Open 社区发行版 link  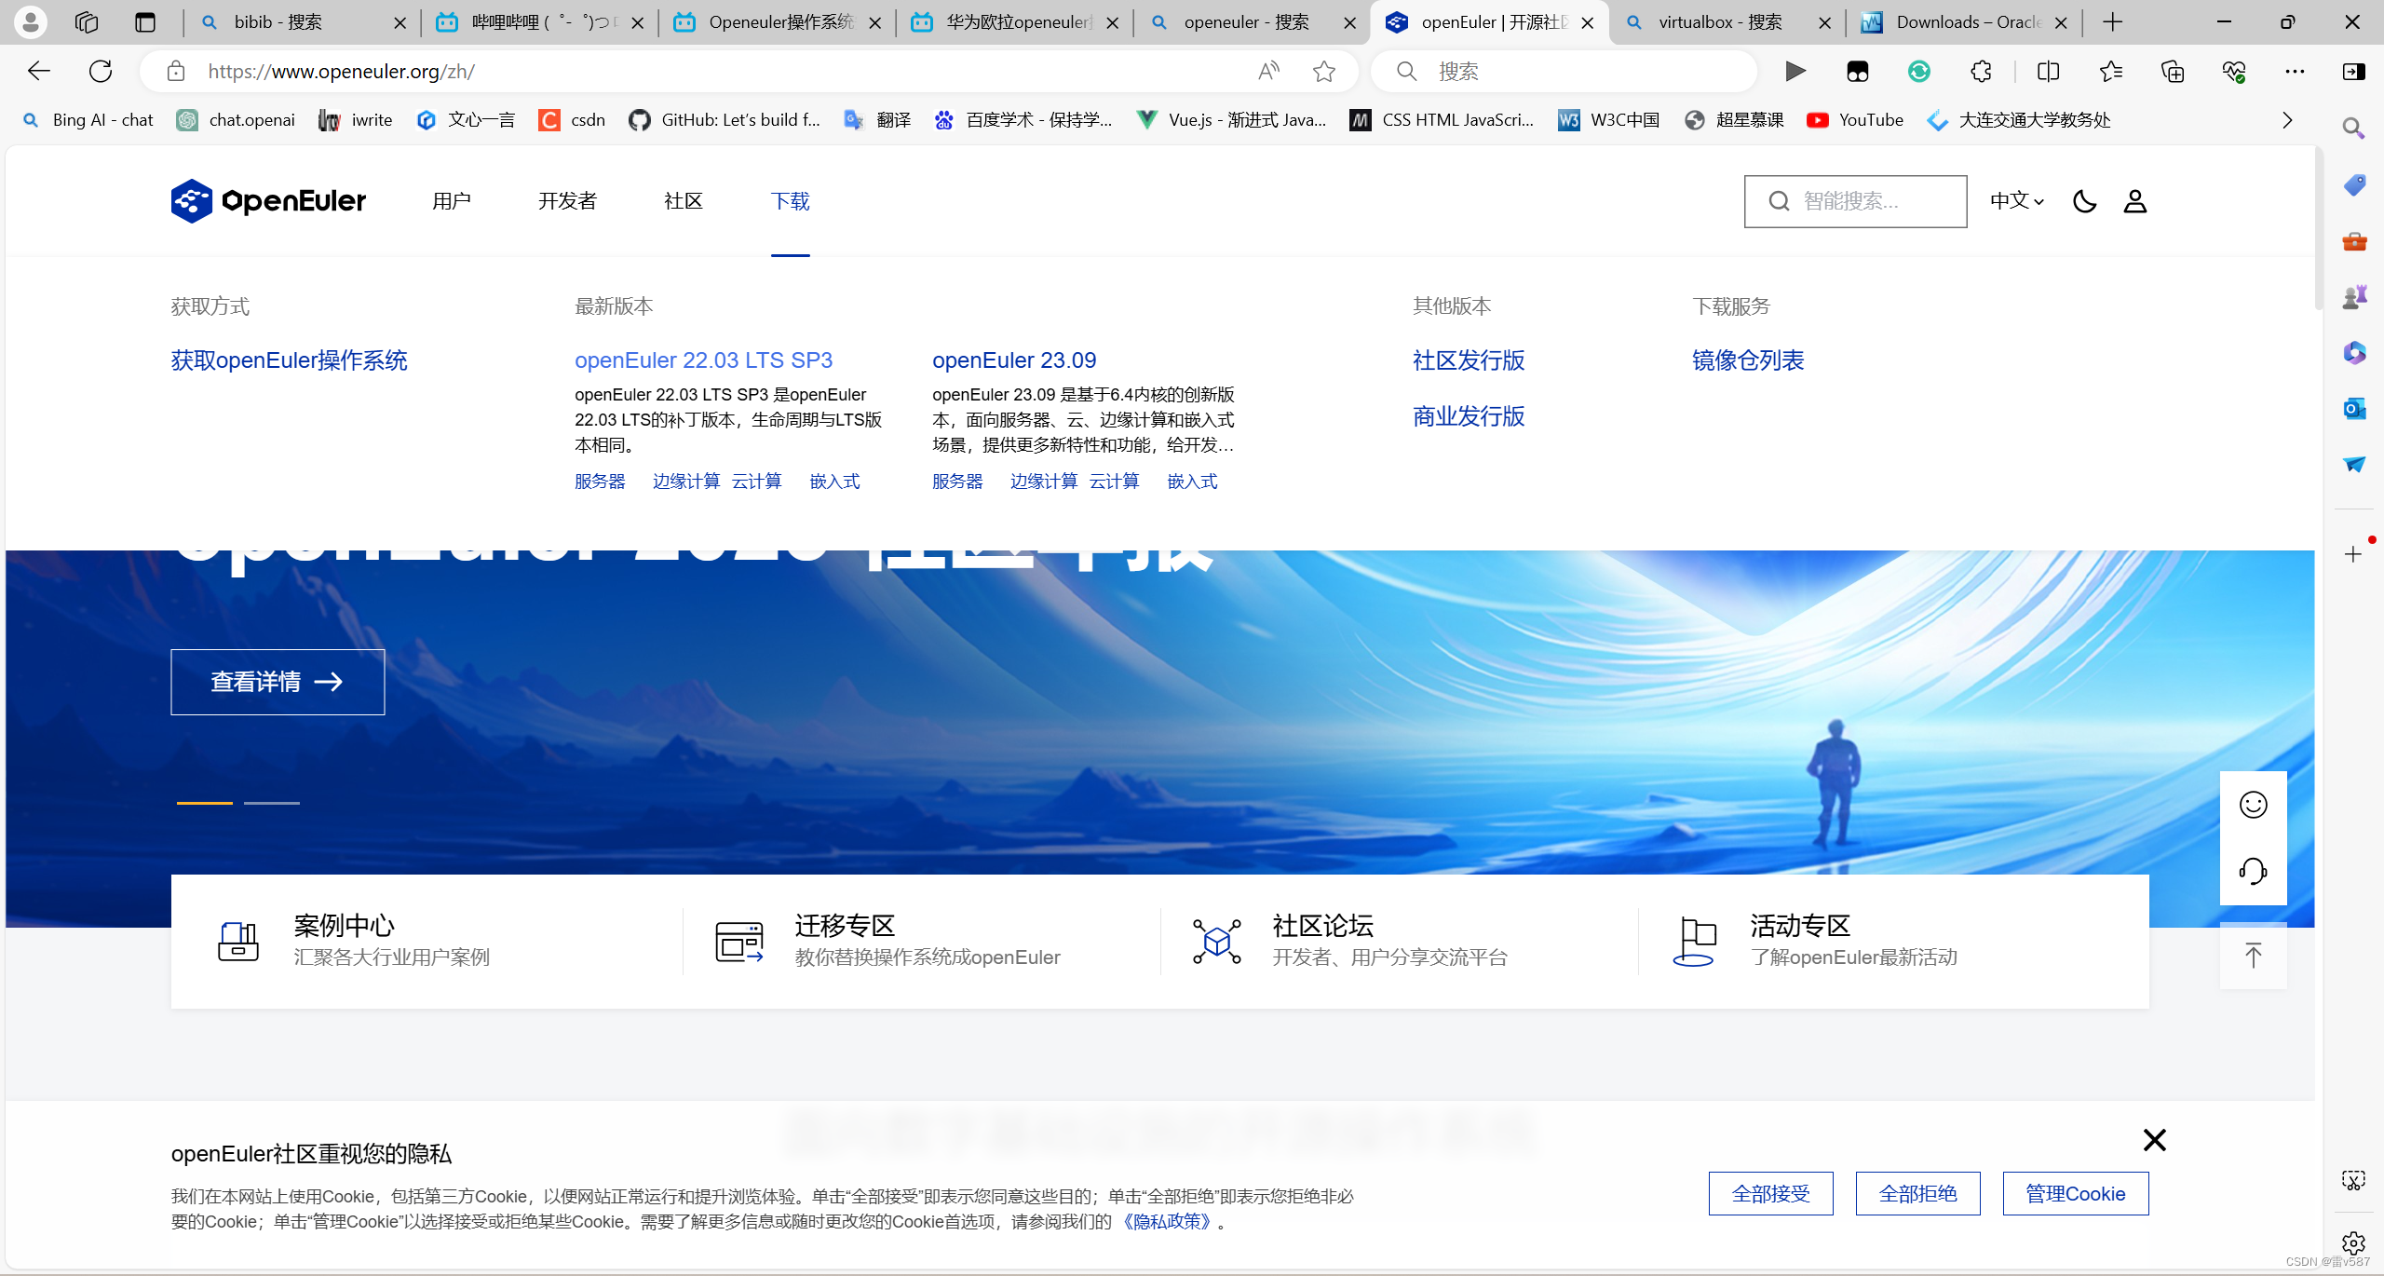pos(1469,360)
